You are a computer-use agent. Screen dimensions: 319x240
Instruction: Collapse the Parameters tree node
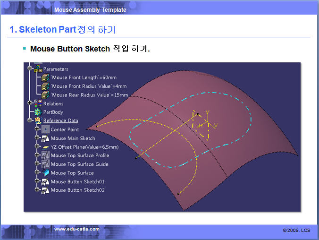(x=30, y=69)
